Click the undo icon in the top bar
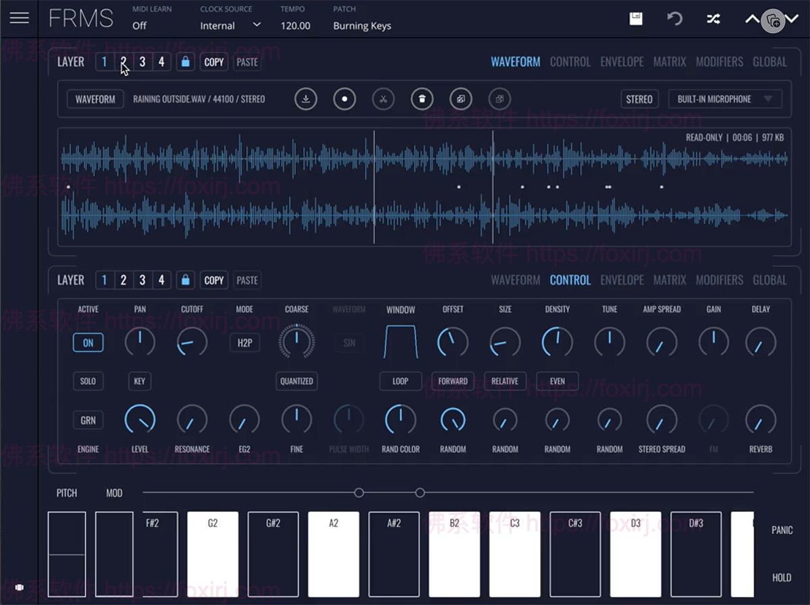 coord(674,20)
